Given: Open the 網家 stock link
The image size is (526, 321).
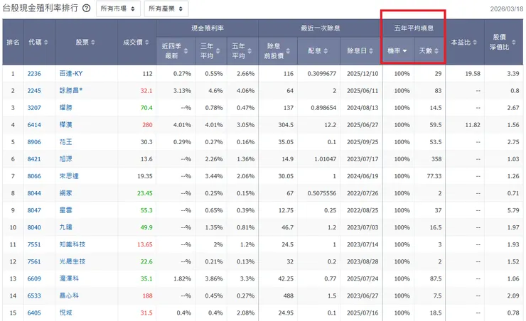Looking at the screenshot, I should (x=65, y=193).
